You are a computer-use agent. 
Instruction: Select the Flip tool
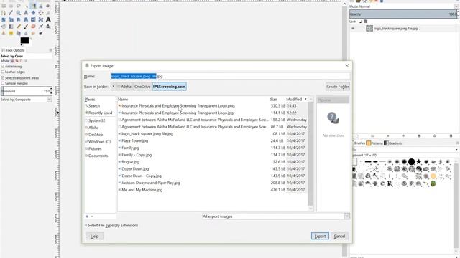(33, 19)
